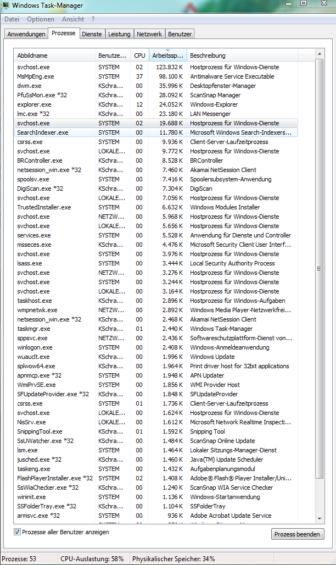336x565 pixels.
Task: Select msseces.exe process
Action: click(x=156, y=245)
